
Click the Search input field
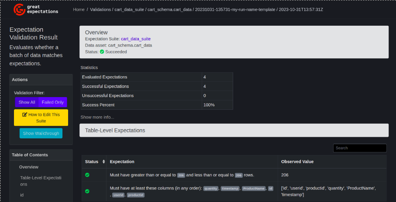(x=359, y=148)
